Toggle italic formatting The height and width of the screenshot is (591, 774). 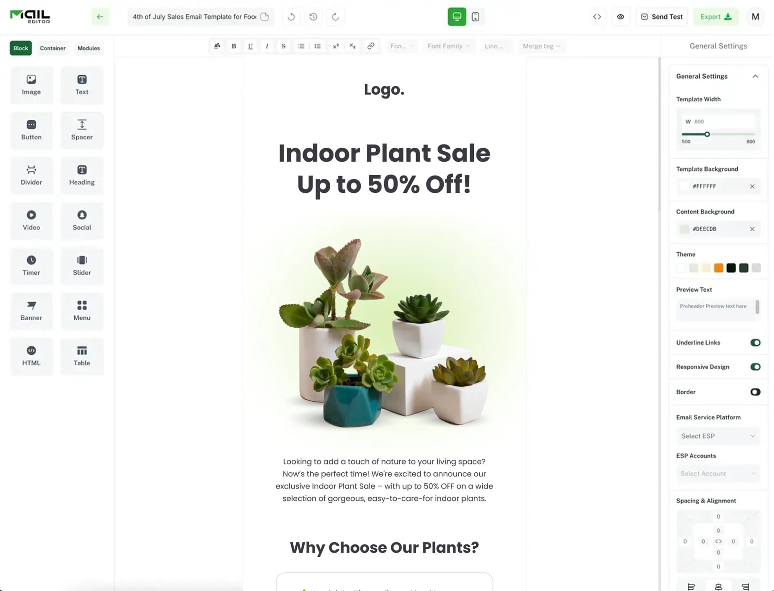tap(267, 46)
